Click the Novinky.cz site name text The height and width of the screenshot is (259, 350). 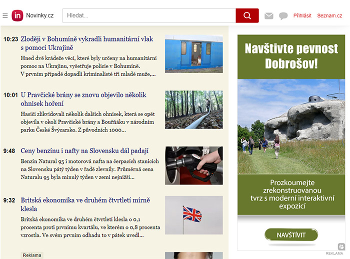pos(40,15)
